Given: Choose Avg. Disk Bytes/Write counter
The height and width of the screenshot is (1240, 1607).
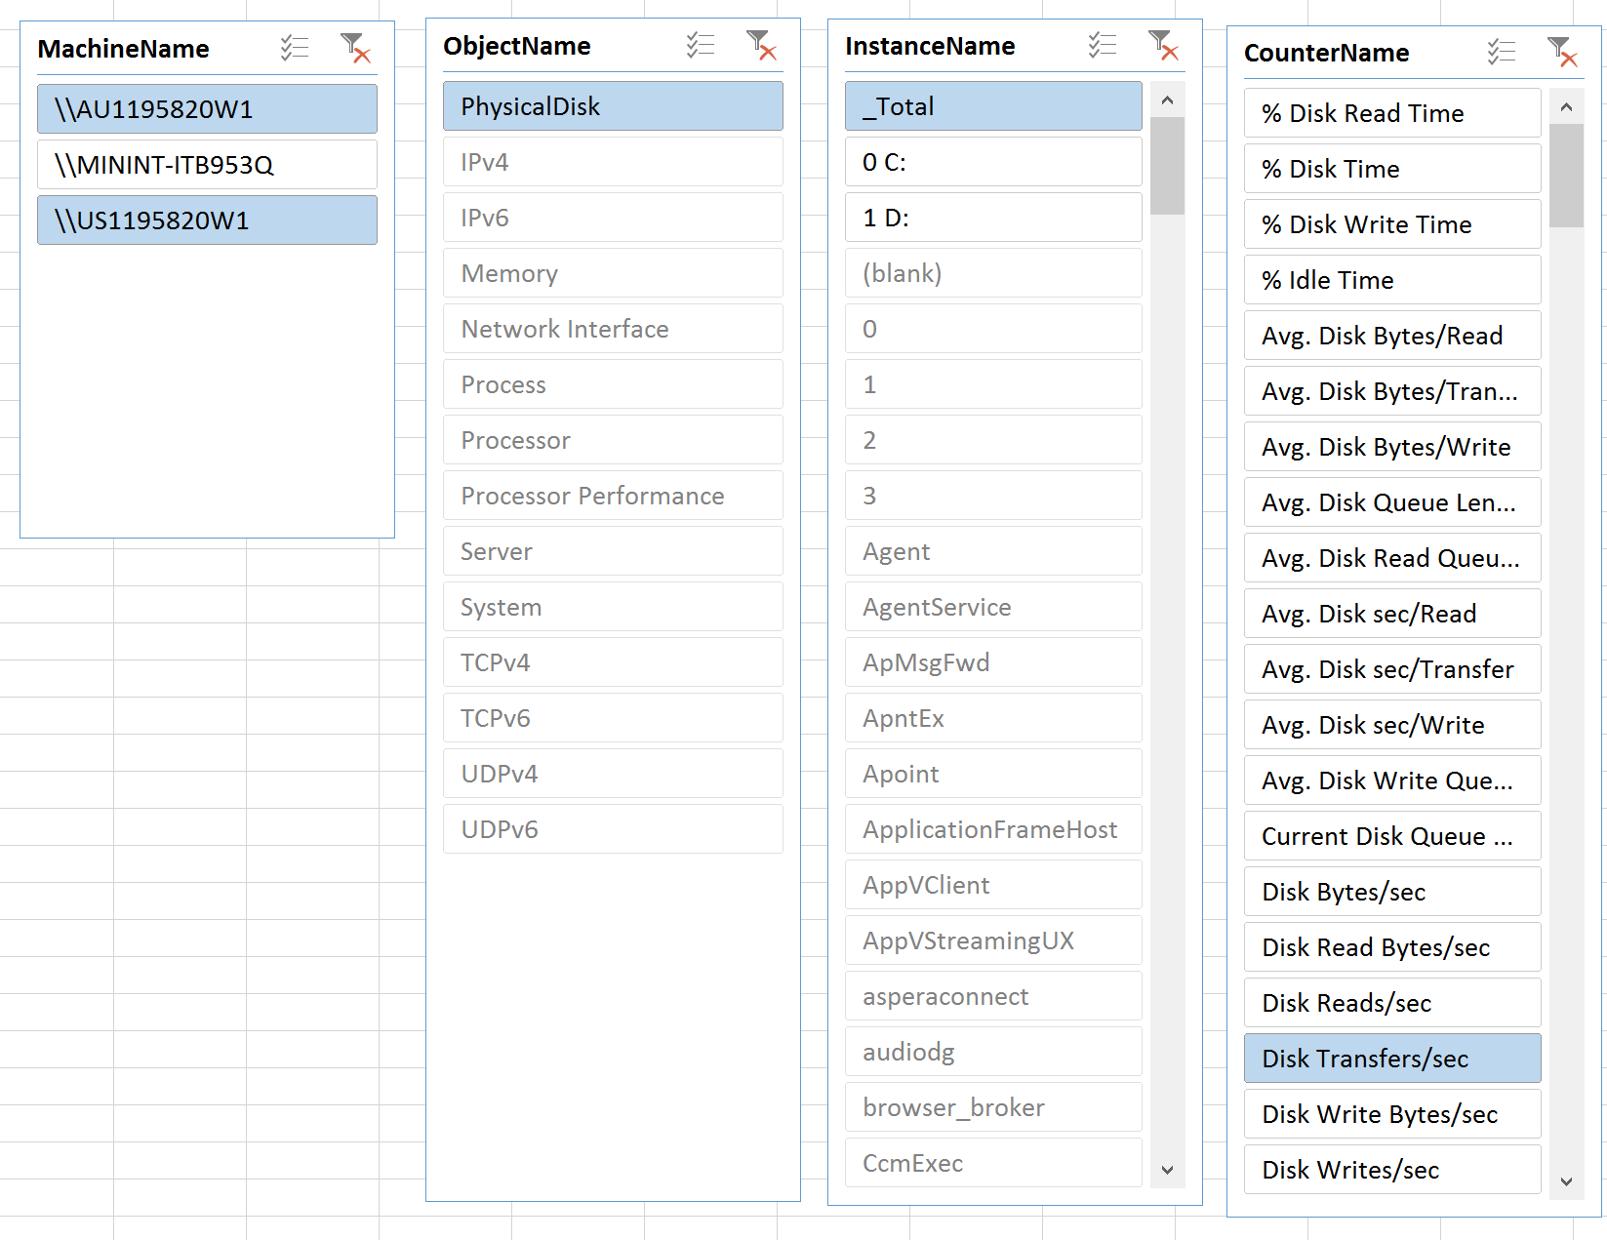Looking at the screenshot, I should [1392, 446].
